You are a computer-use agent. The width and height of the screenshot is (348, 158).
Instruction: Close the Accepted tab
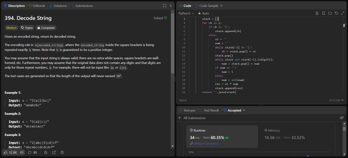[x=244, y=110]
